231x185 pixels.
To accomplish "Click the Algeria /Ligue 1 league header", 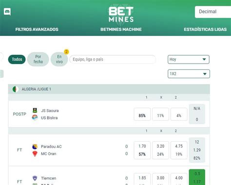I will 109,89.
